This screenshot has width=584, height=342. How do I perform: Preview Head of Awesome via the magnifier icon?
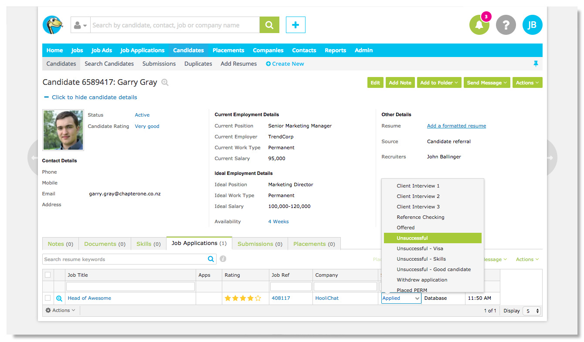(59, 298)
